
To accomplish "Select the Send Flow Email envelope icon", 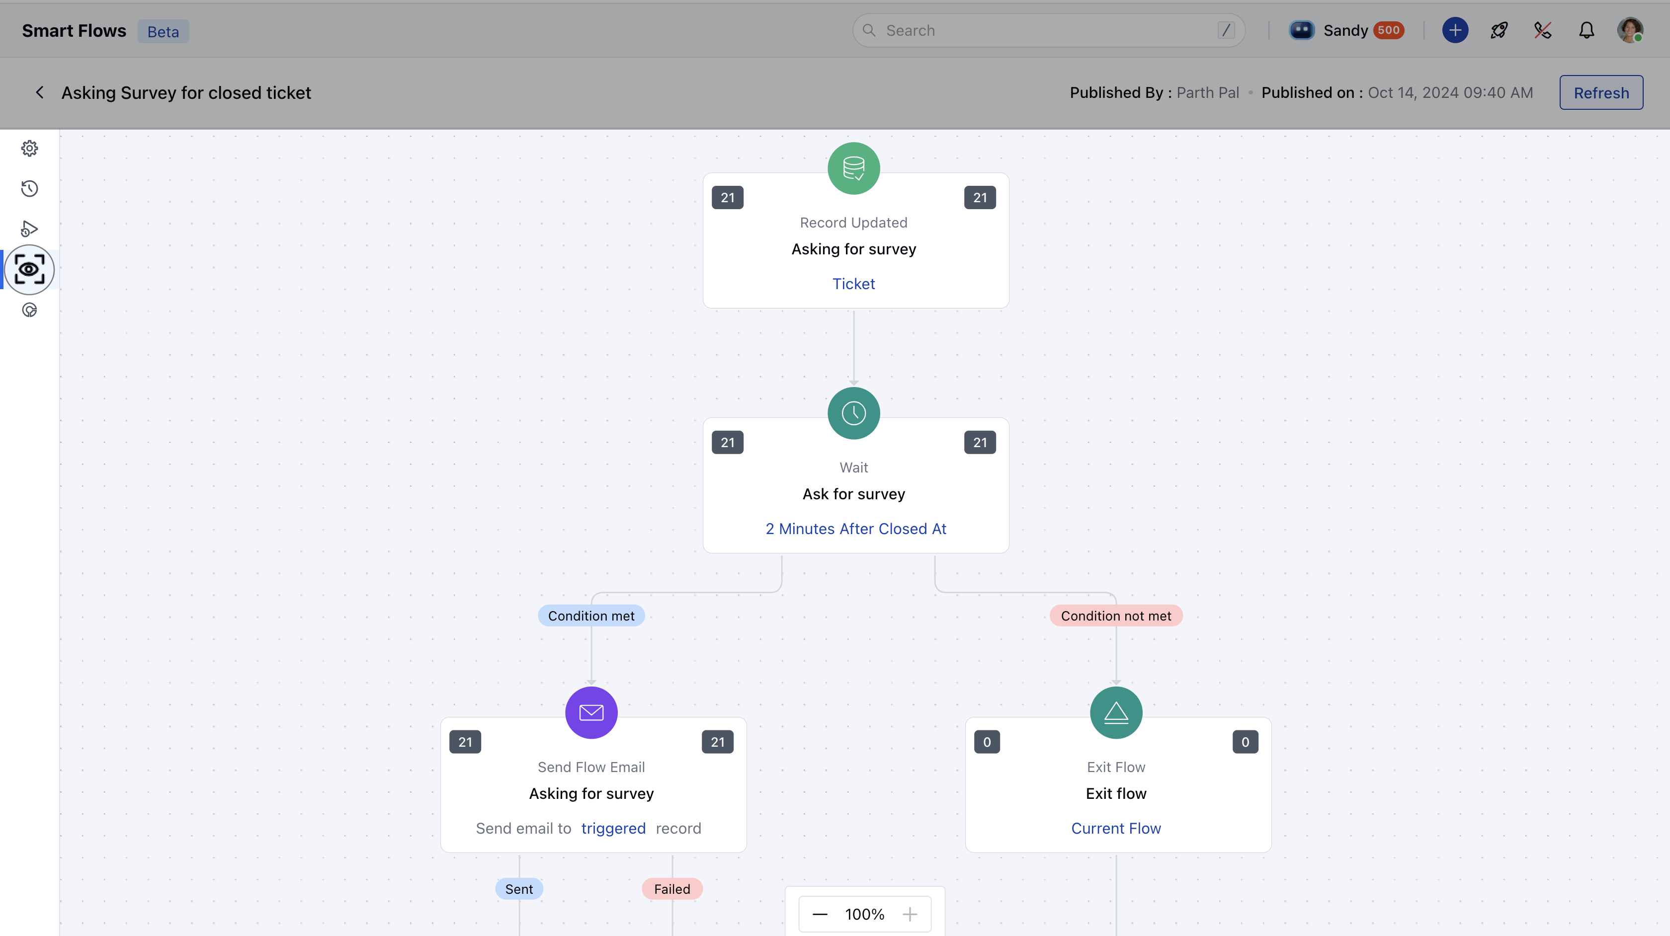I will coord(590,713).
